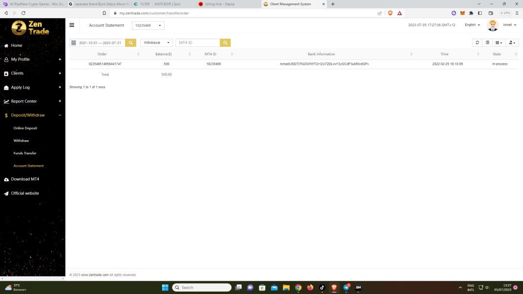523x294 pixels.
Task: Expand the Clients menu
Action: [33, 73]
